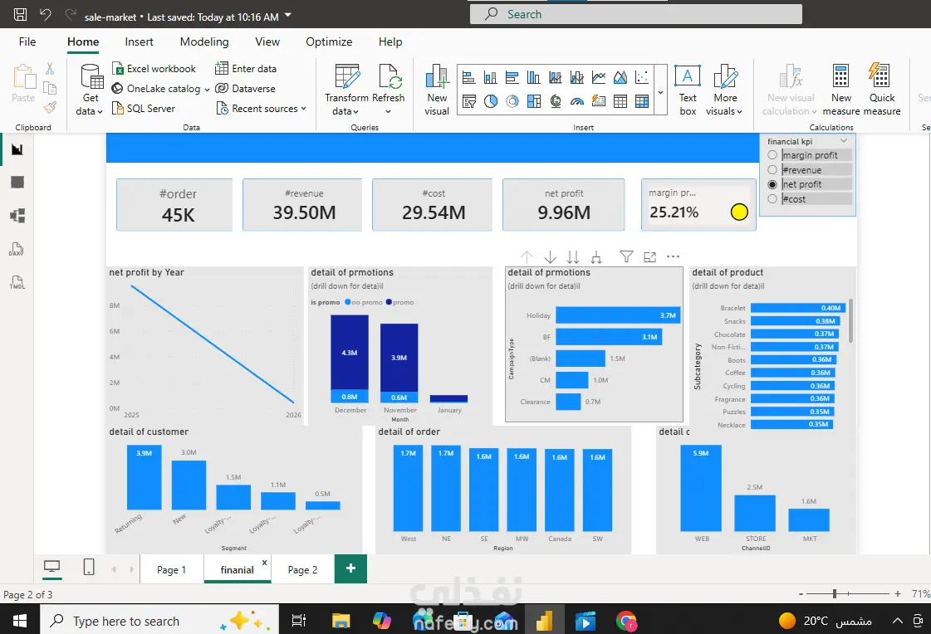Open the Table view in sidebar
Image resolution: width=931 pixels, height=634 pixels.
[17, 182]
